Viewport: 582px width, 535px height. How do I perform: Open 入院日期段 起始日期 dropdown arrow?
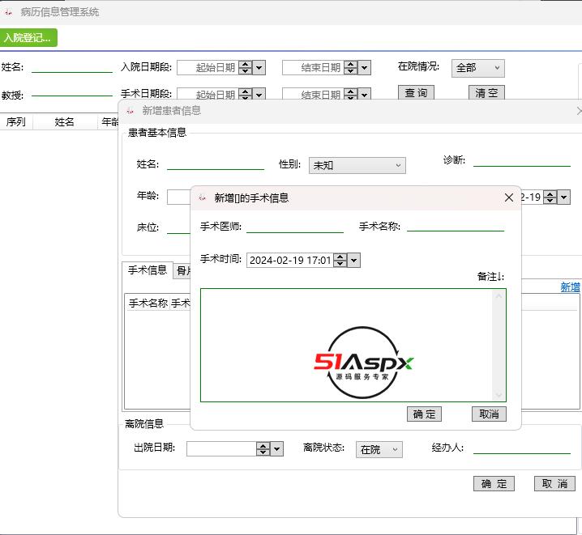point(259,68)
